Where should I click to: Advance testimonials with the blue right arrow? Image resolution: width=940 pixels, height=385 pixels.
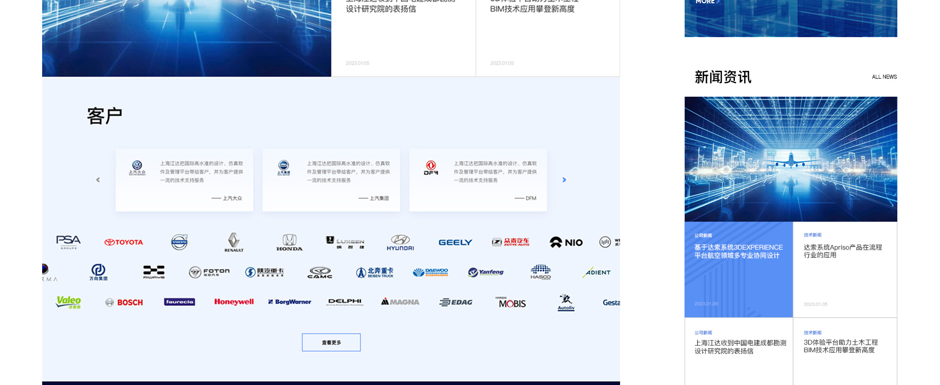(564, 180)
